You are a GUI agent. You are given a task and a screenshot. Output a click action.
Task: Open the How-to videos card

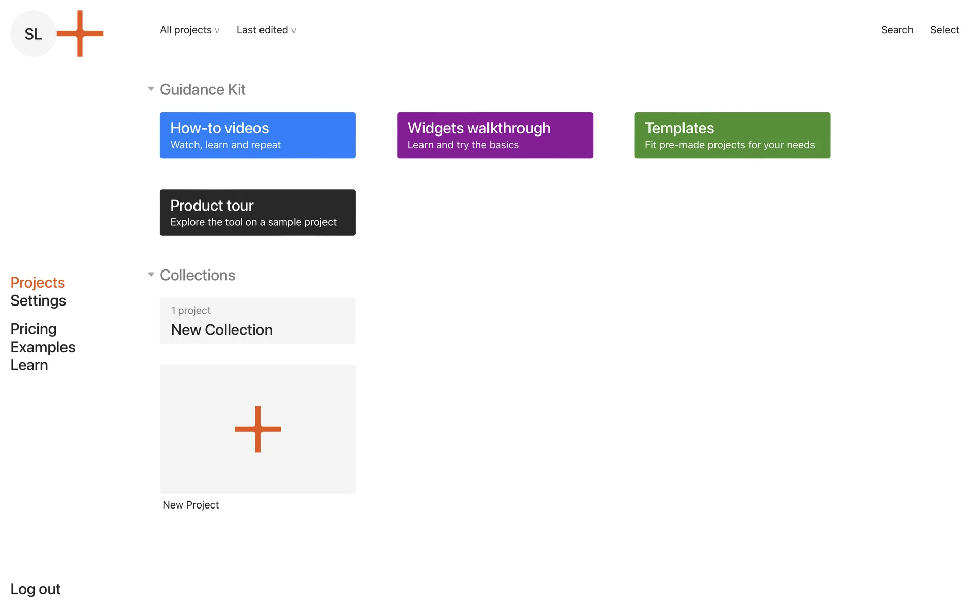(257, 135)
